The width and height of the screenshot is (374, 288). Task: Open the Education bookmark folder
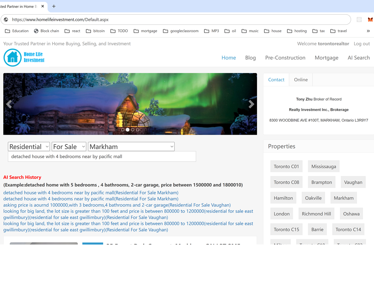tap(17, 31)
